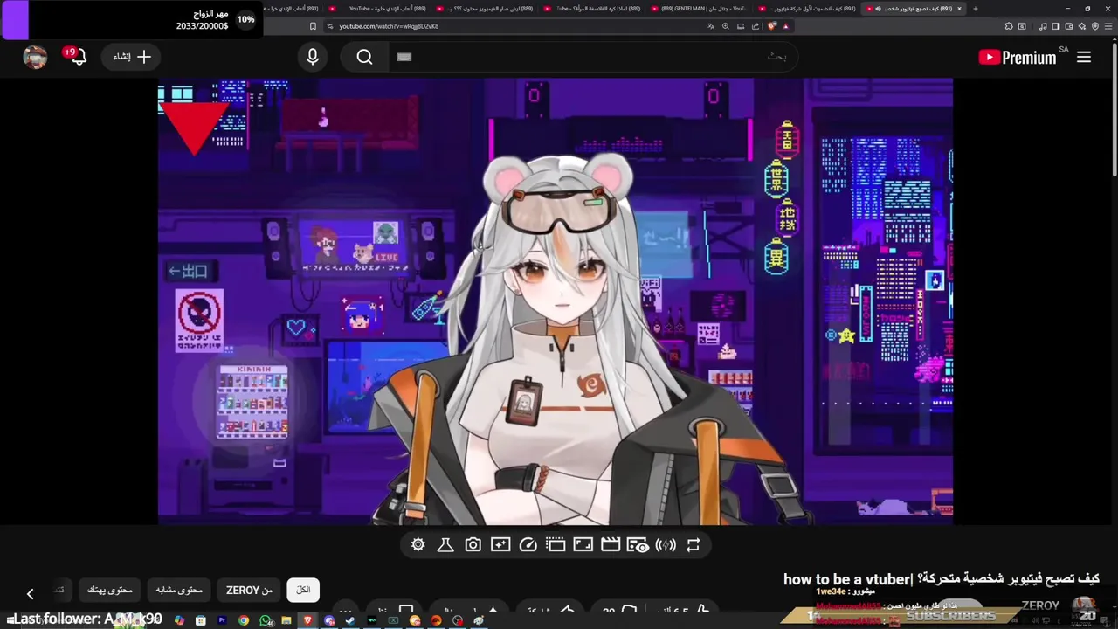Viewport: 1118px width, 629px height.
Task: Open a new browser tab with plus
Action: point(975,9)
